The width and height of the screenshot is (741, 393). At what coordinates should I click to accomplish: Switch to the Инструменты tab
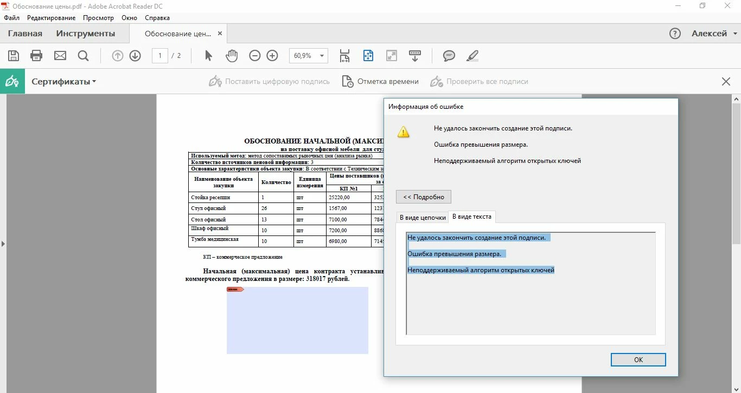click(x=86, y=34)
